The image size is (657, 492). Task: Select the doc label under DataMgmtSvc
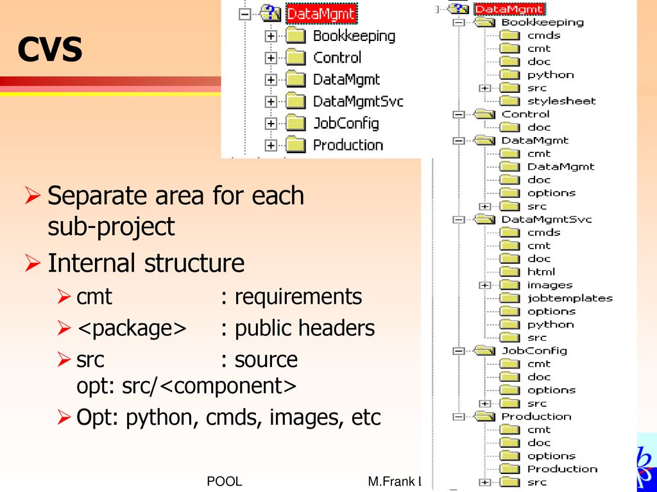539,259
